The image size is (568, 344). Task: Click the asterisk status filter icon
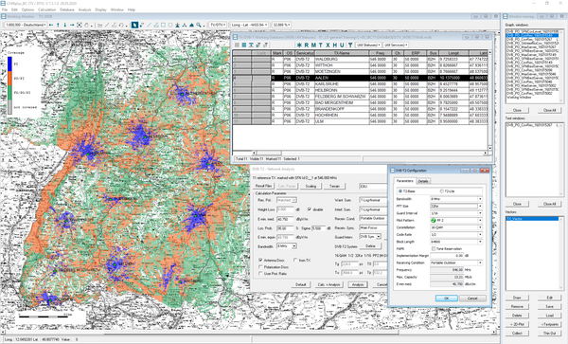tap(299, 45)
